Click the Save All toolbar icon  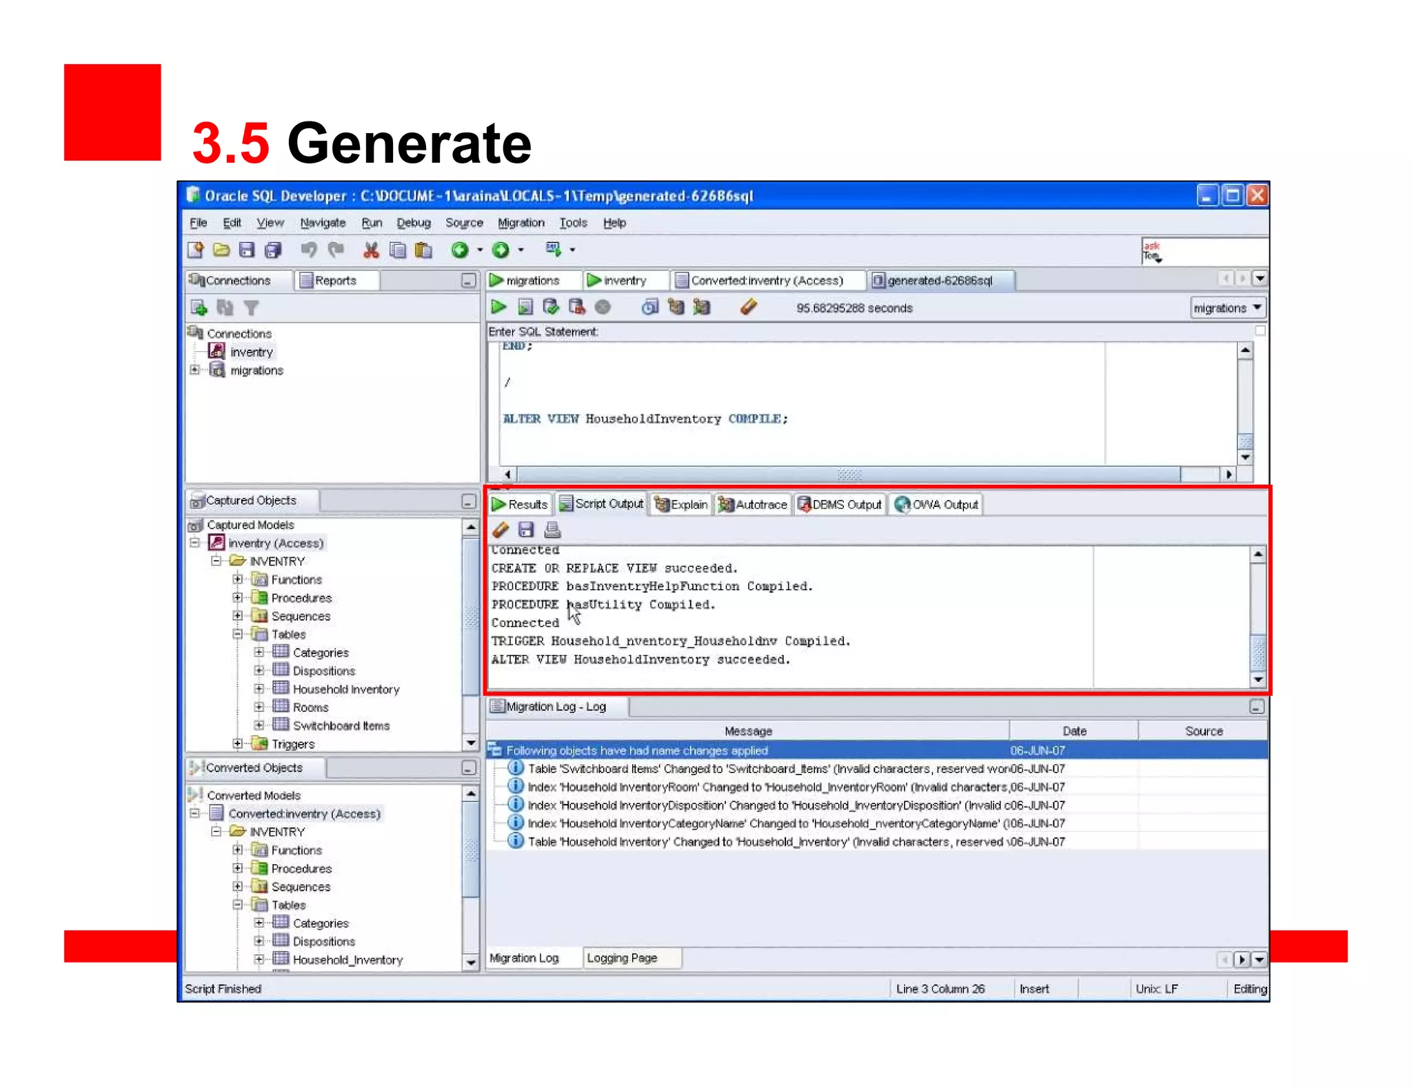pyautogui.click(x=273, y=250)
